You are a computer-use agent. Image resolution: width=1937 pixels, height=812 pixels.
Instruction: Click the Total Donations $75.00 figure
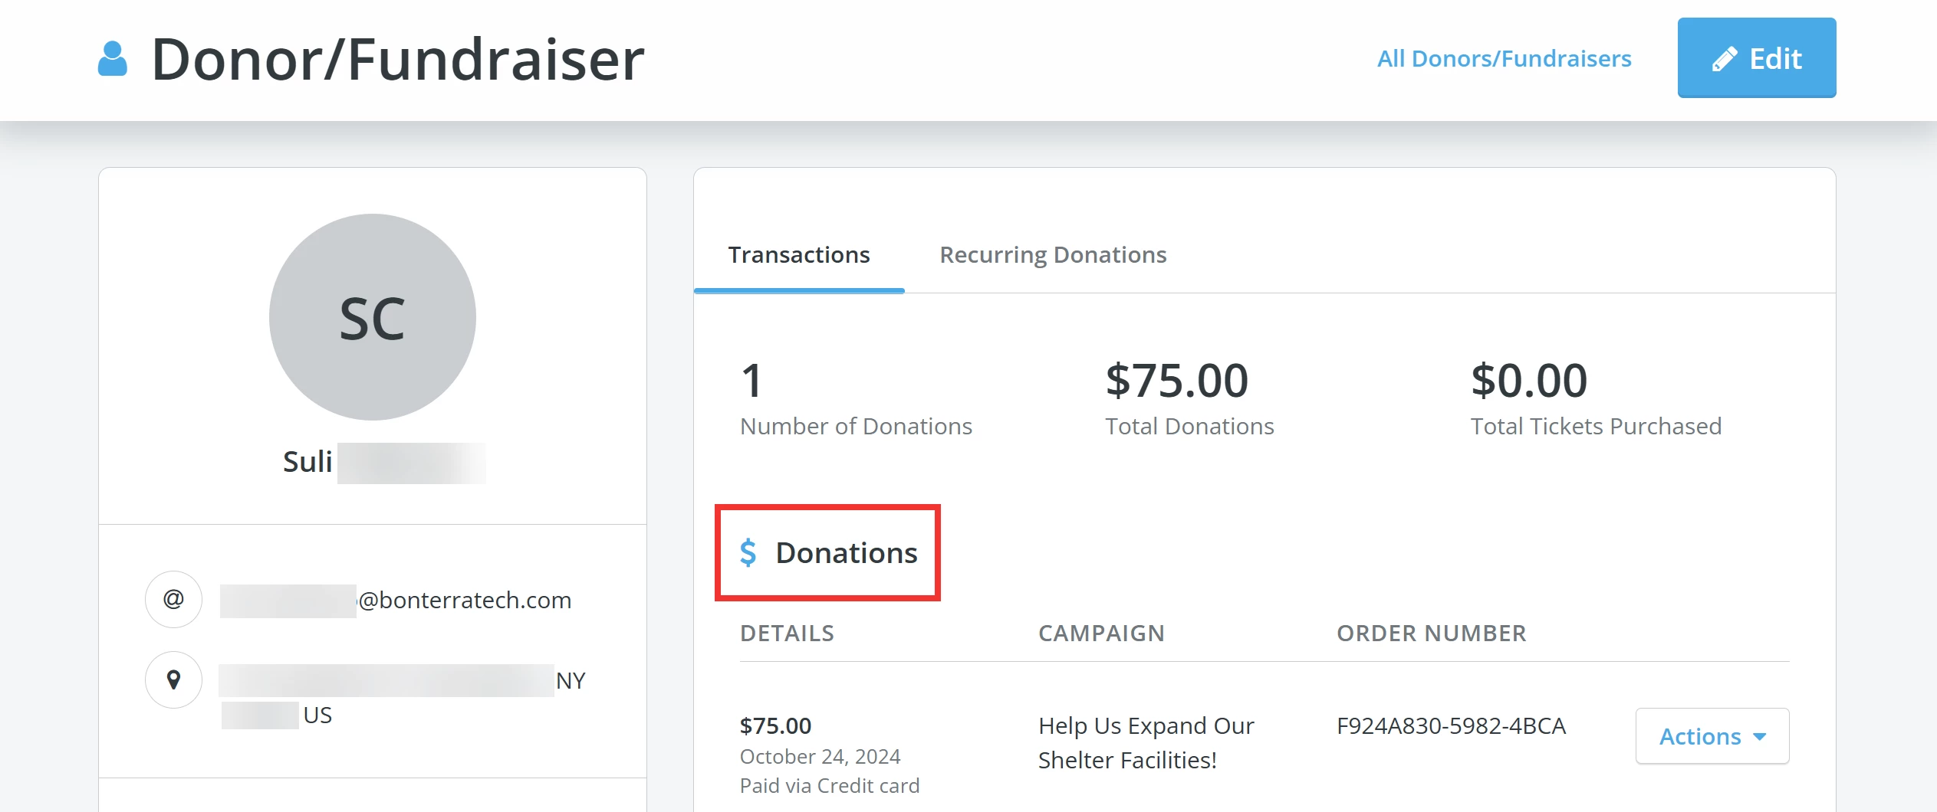pos(1175,379)
